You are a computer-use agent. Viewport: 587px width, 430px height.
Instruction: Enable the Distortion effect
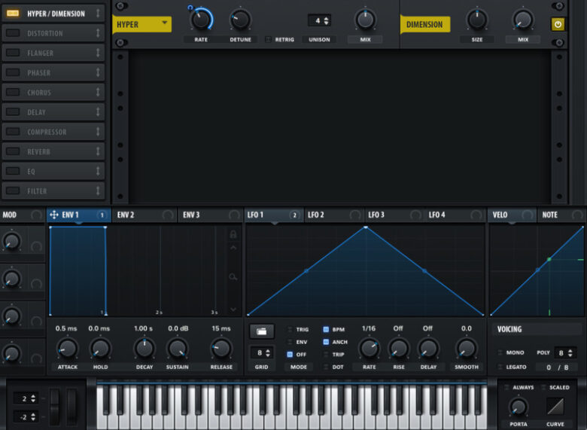[13, 33]
